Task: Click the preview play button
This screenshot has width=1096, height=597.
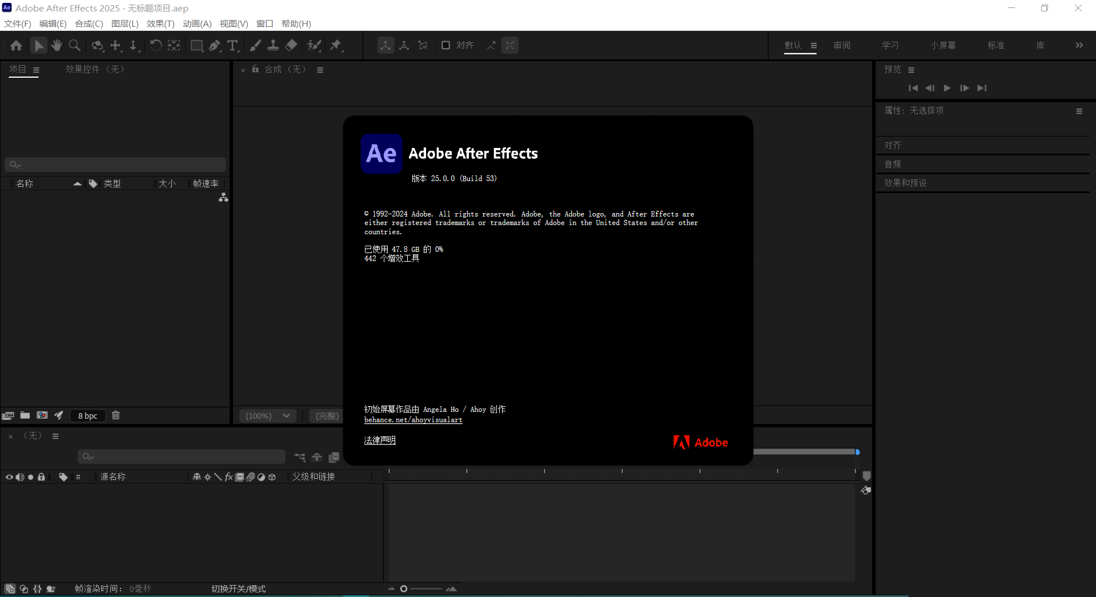Action: [x=947, y=88]
